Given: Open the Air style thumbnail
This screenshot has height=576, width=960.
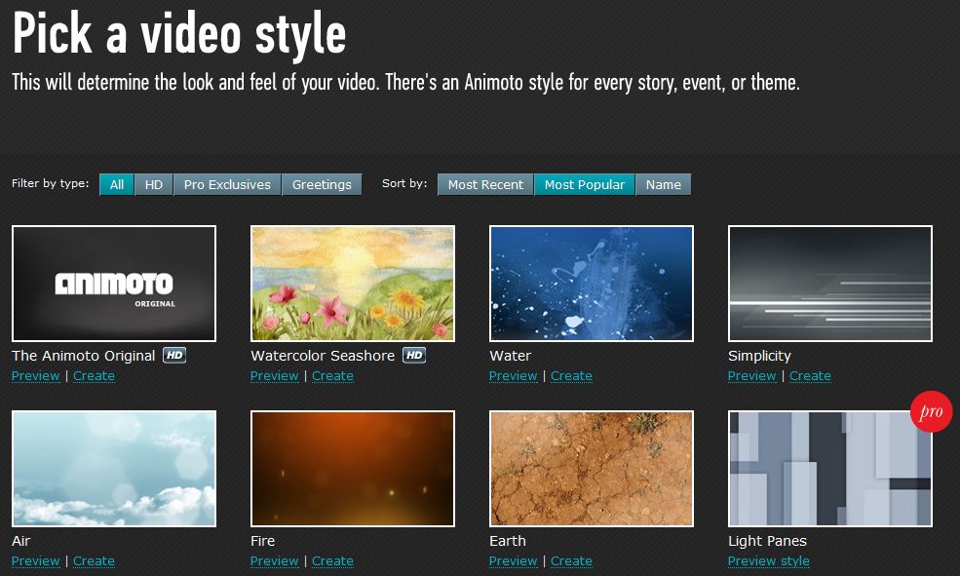Looking at the screenshot, I should [x=114, y=469].
